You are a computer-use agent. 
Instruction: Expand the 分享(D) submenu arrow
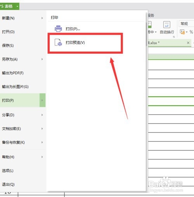tap(42, 115)
